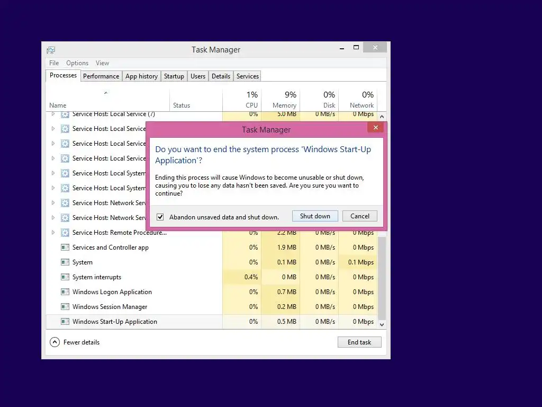The width and height of the screenshot is (542, 407).
Task: Click gear icon of Service Host: Remote Procedure row
Action: point(65,233)
